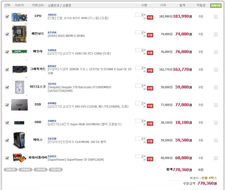Click the green 전체삭제 button in header
225x190 pixels.
point(216,5)
